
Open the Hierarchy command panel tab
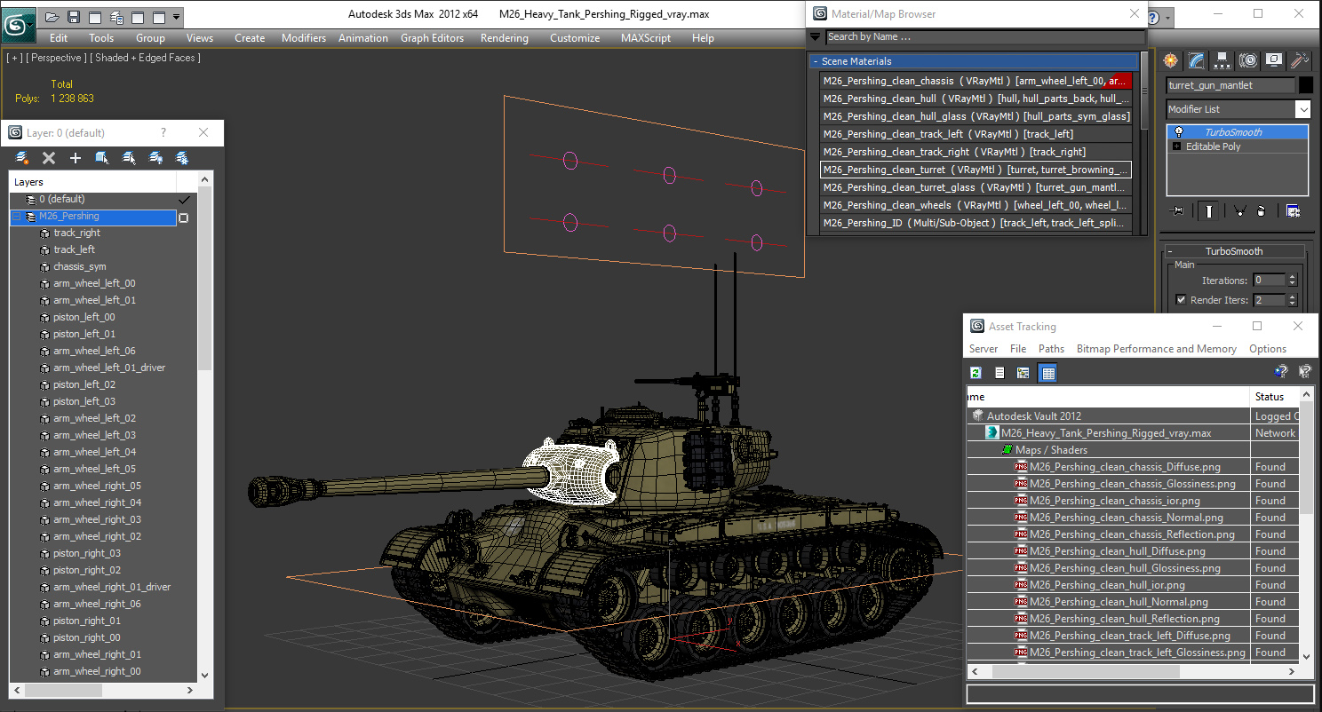pyautogui.click(x=1222, y=60)
